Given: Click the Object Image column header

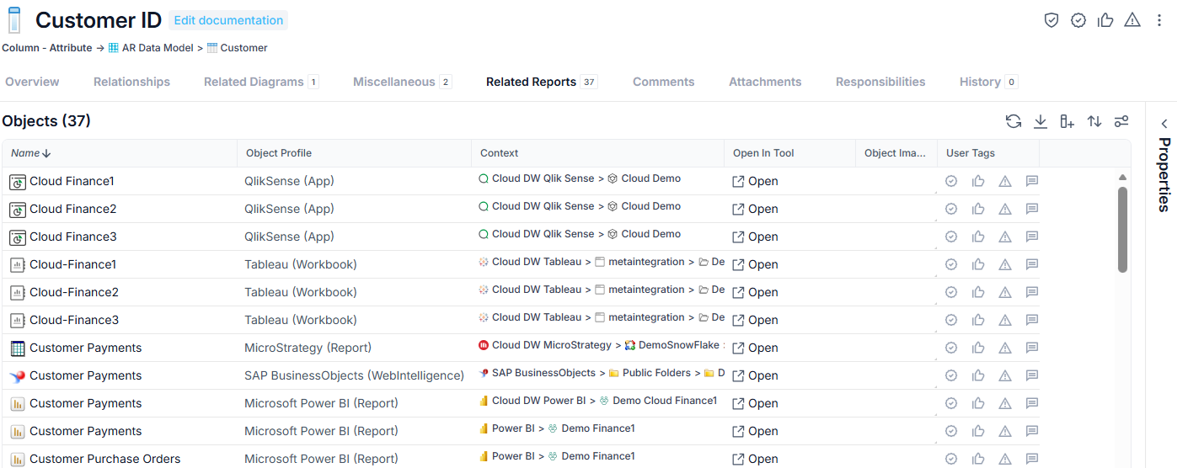Looking at the screenshot, I should [896, 153].
